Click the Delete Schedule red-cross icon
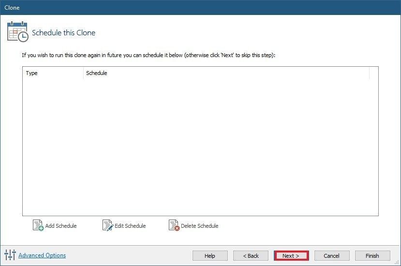 (x=174, y=225)
